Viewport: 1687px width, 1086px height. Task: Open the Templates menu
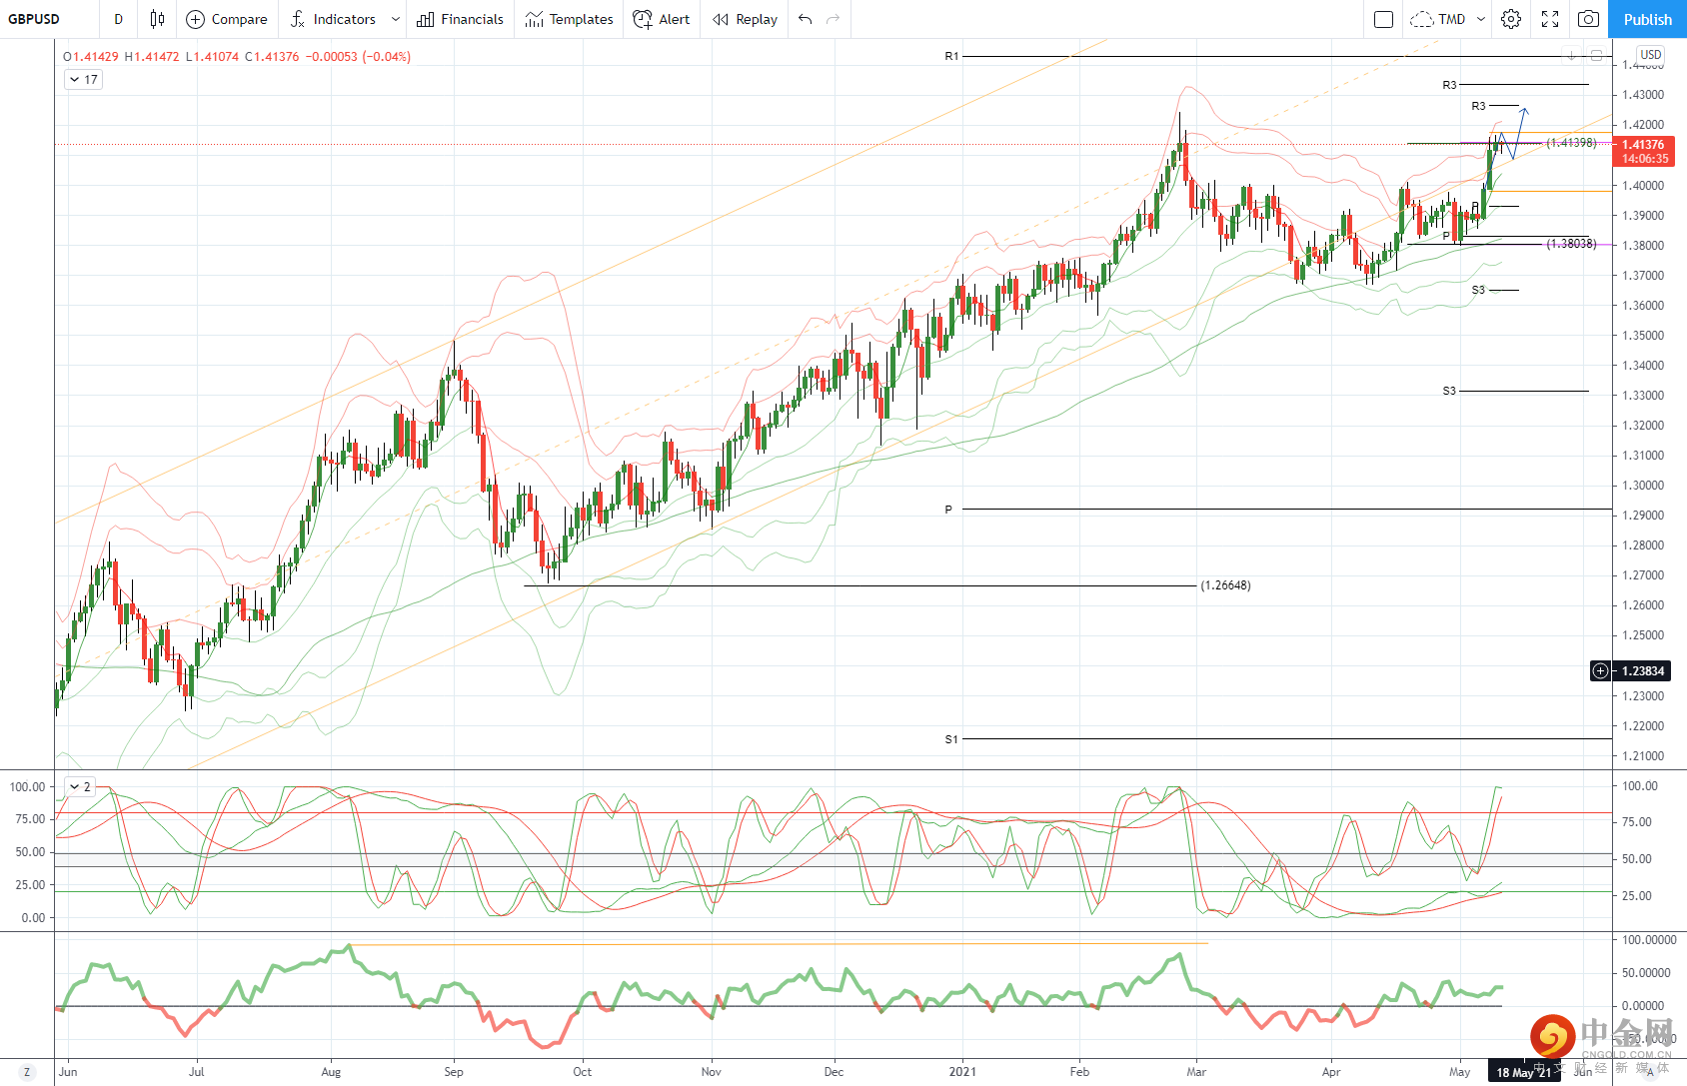tap(569, 19)
